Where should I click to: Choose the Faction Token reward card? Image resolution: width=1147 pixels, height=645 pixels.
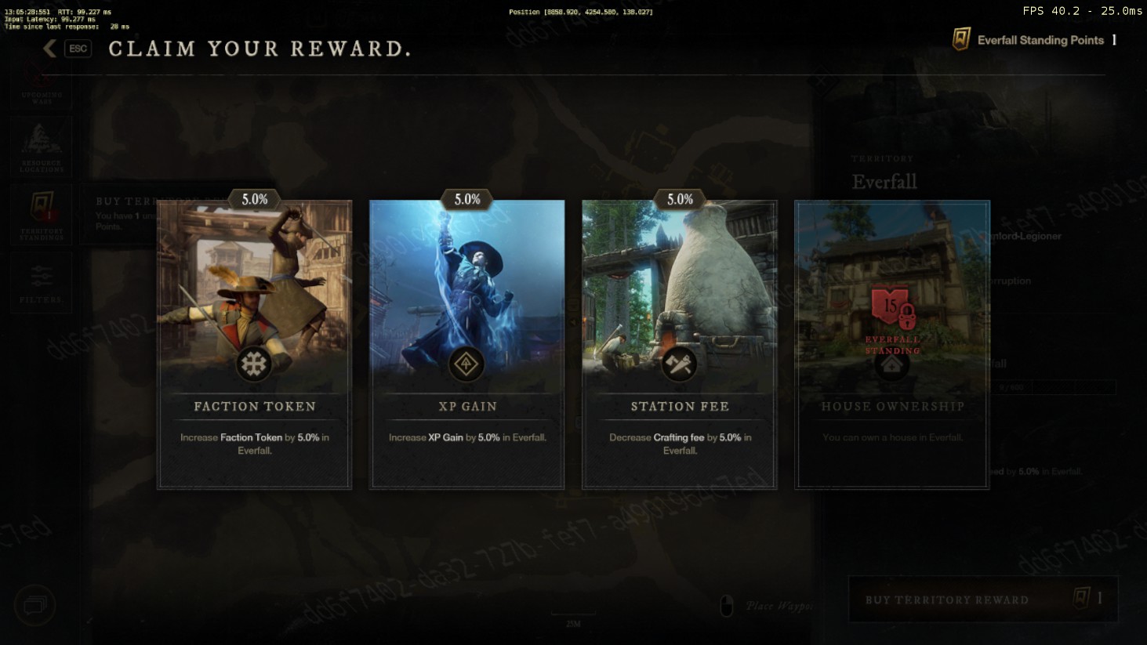[254, 345]
